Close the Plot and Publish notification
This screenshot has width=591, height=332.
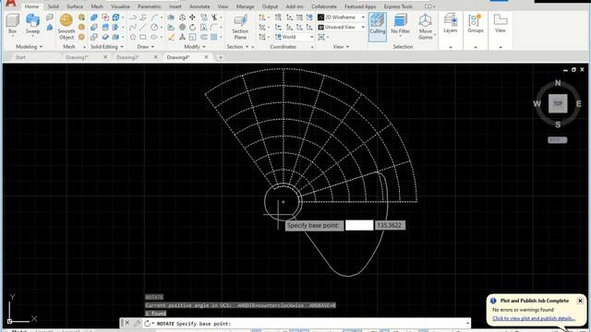click(x=580, y=301)
